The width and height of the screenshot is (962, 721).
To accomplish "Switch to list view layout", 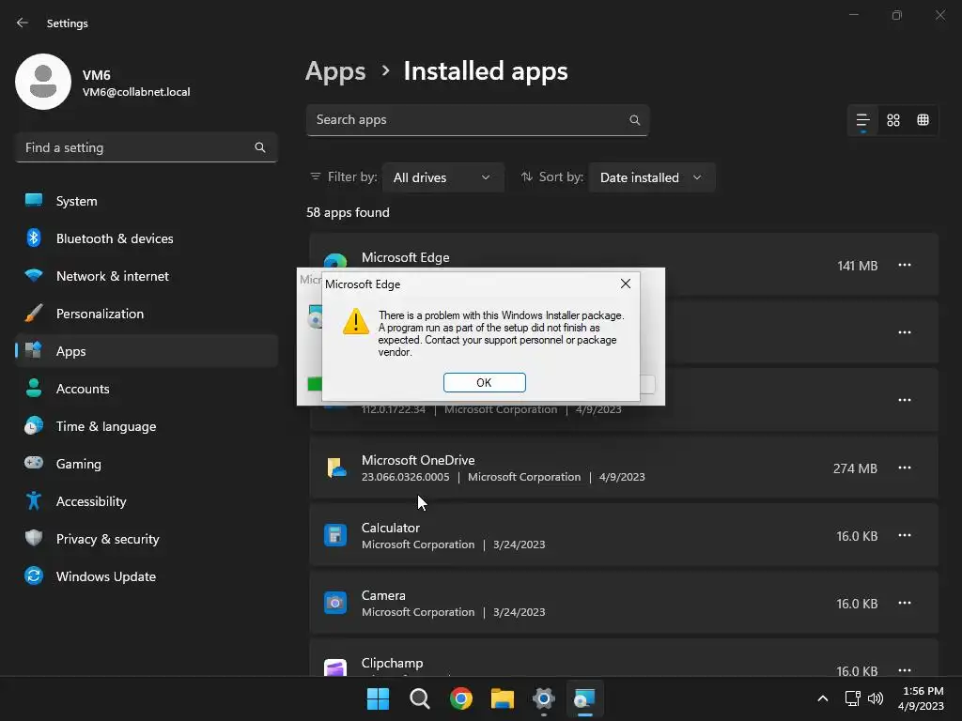I will point(862,120).
